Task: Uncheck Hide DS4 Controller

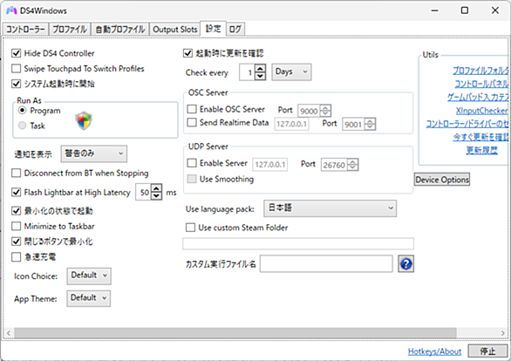Action: pyautogui.click(x=16, y=53)
